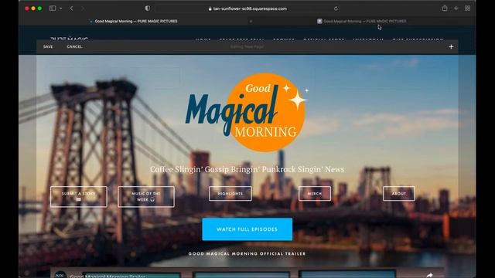Select the Good Magical Morning logo image
The height and width of the screenshot is (278, 495).
tap(247, 112)
